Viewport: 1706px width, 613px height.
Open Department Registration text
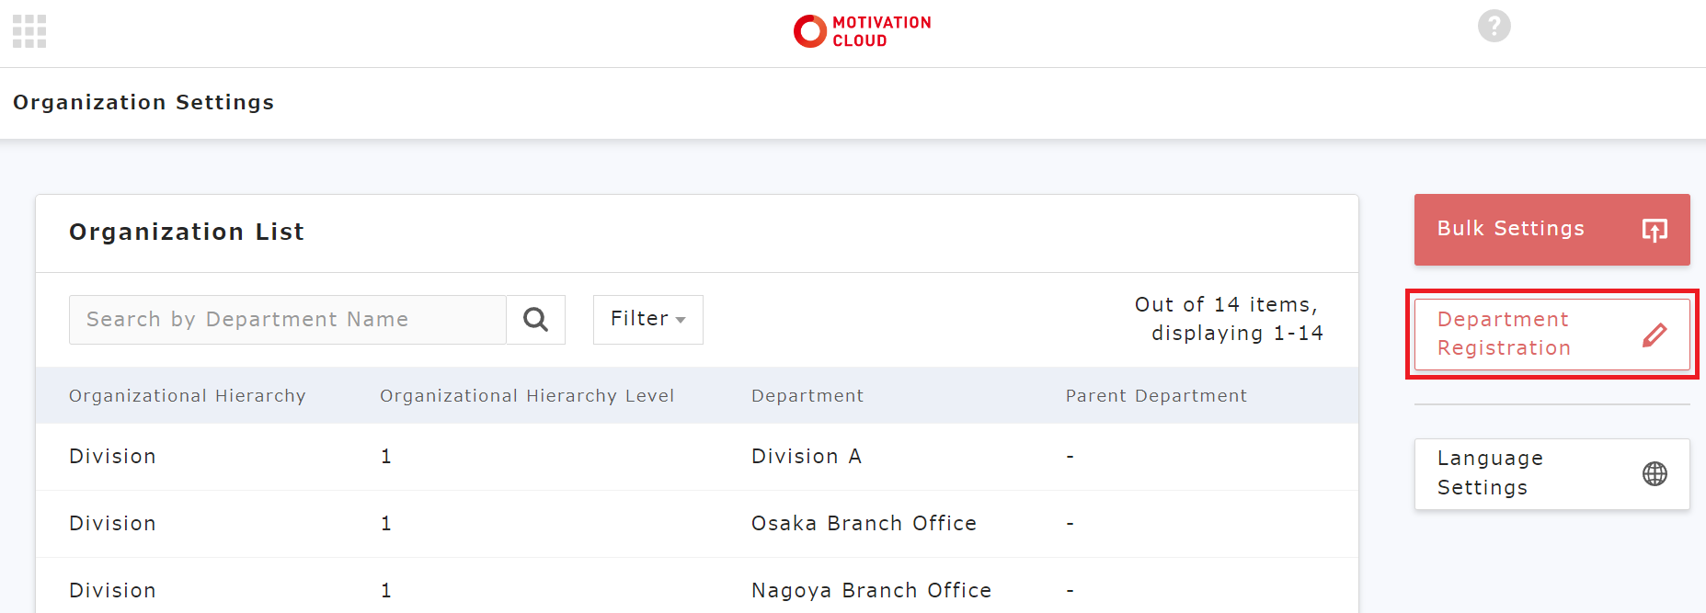[x=1504, y=334]
